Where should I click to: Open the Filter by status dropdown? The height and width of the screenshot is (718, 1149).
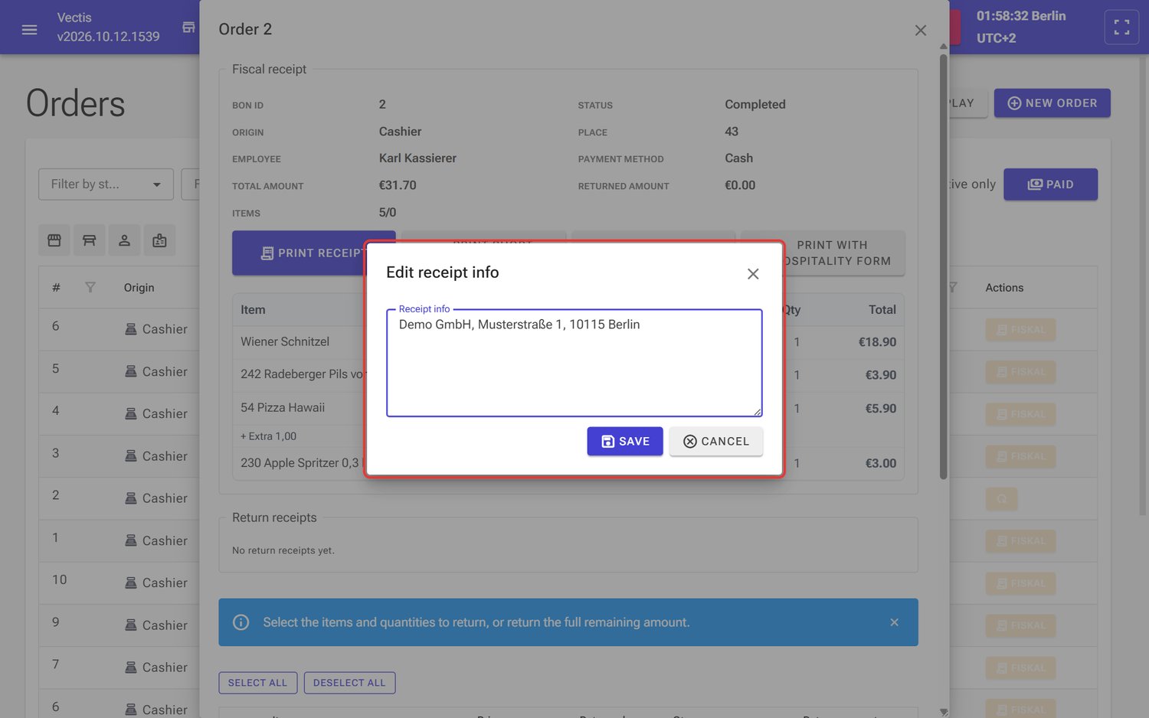tap(106, 184)
